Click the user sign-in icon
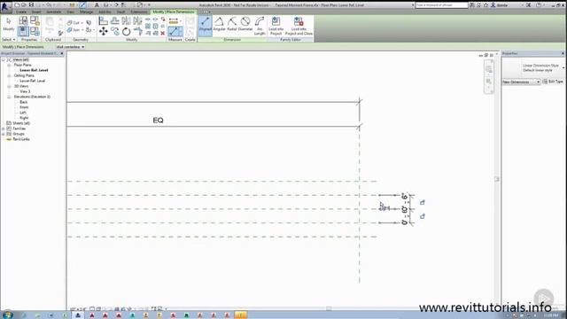This screenshot has height=319, width=567. (493, 5)
